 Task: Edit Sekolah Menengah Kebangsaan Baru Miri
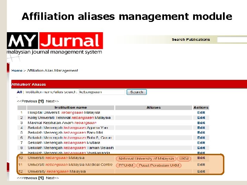[201, 133]
